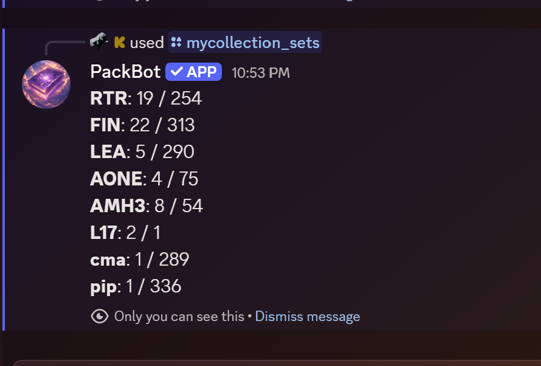Open the PackBot avatar profile picture
Viewport: 541px width, 366px height.
46,84
